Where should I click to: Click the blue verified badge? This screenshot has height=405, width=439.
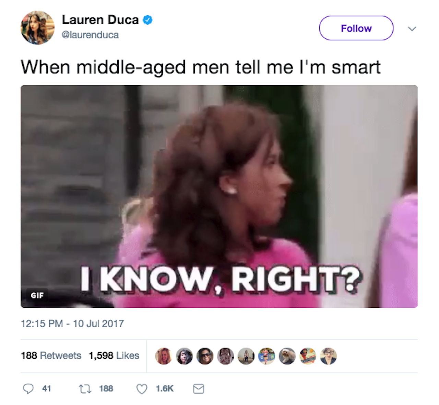pos(147,20)
